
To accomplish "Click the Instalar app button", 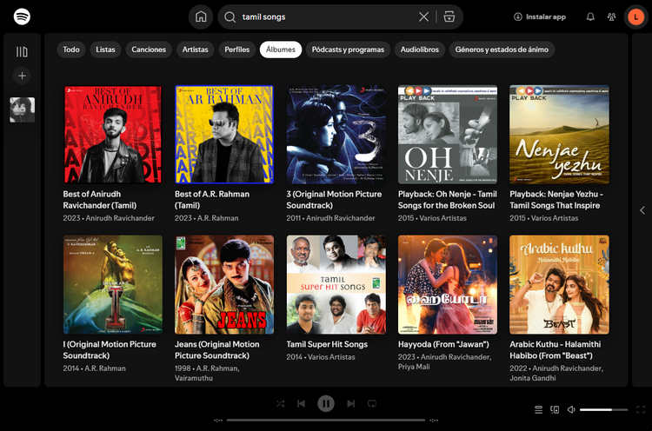I will tap(540, 17).
